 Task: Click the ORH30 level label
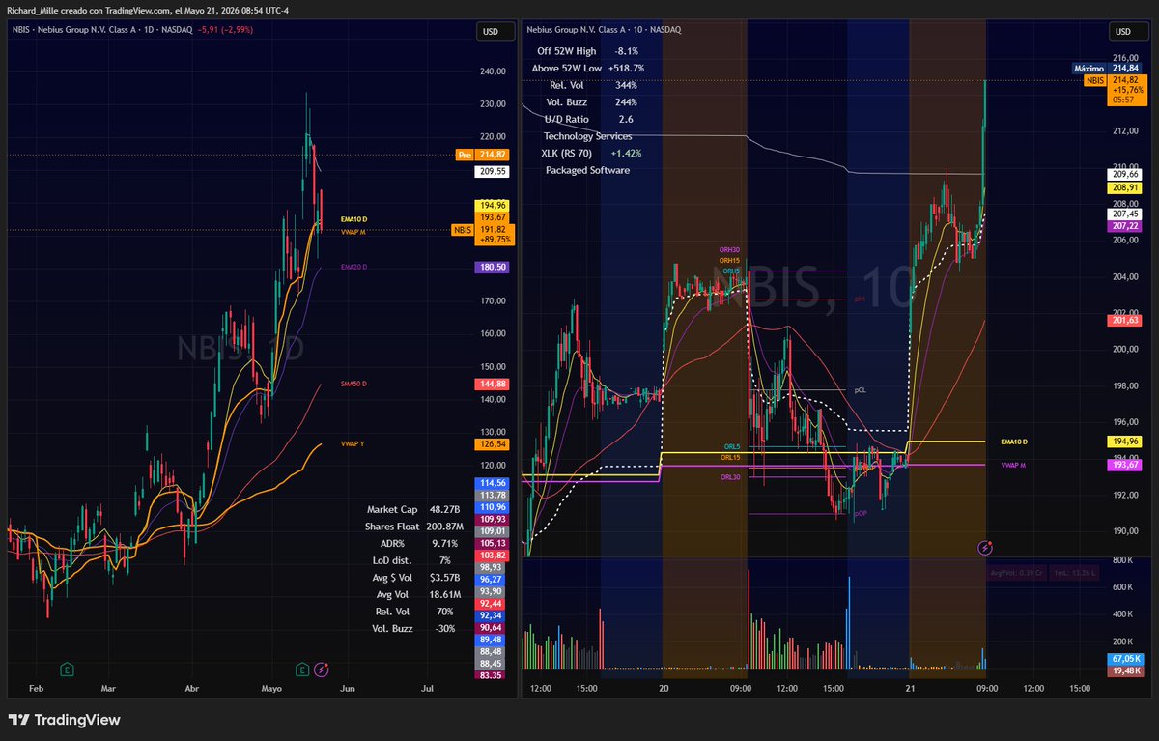coord(729,250)
